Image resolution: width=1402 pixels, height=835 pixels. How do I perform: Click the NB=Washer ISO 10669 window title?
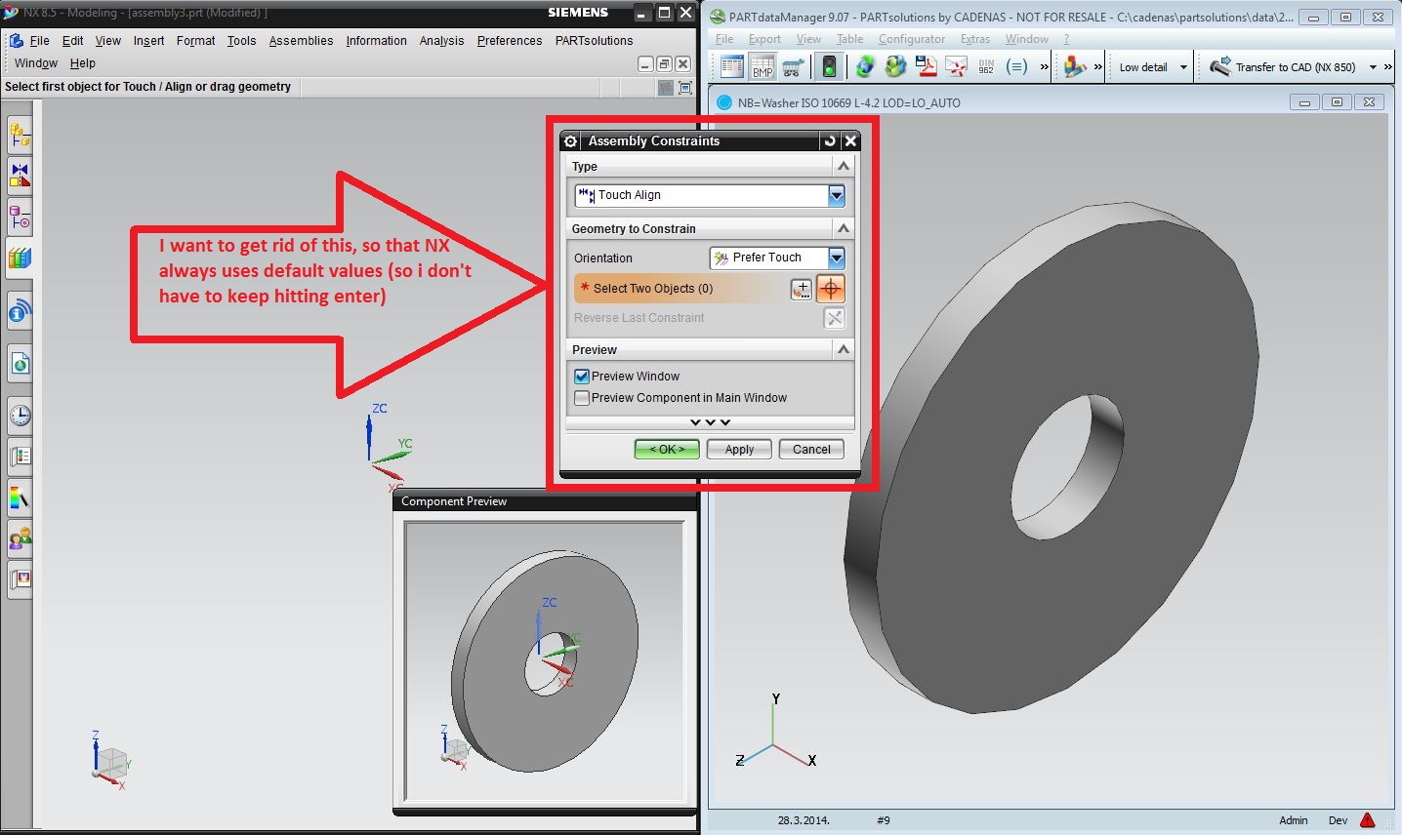(x=849, y=102)
